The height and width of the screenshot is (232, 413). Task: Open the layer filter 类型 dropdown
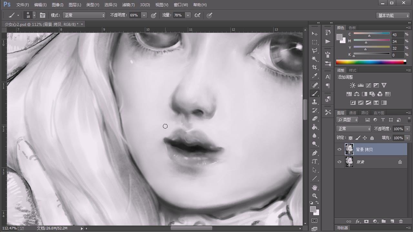pyautogui.click(x=347, y=120)
